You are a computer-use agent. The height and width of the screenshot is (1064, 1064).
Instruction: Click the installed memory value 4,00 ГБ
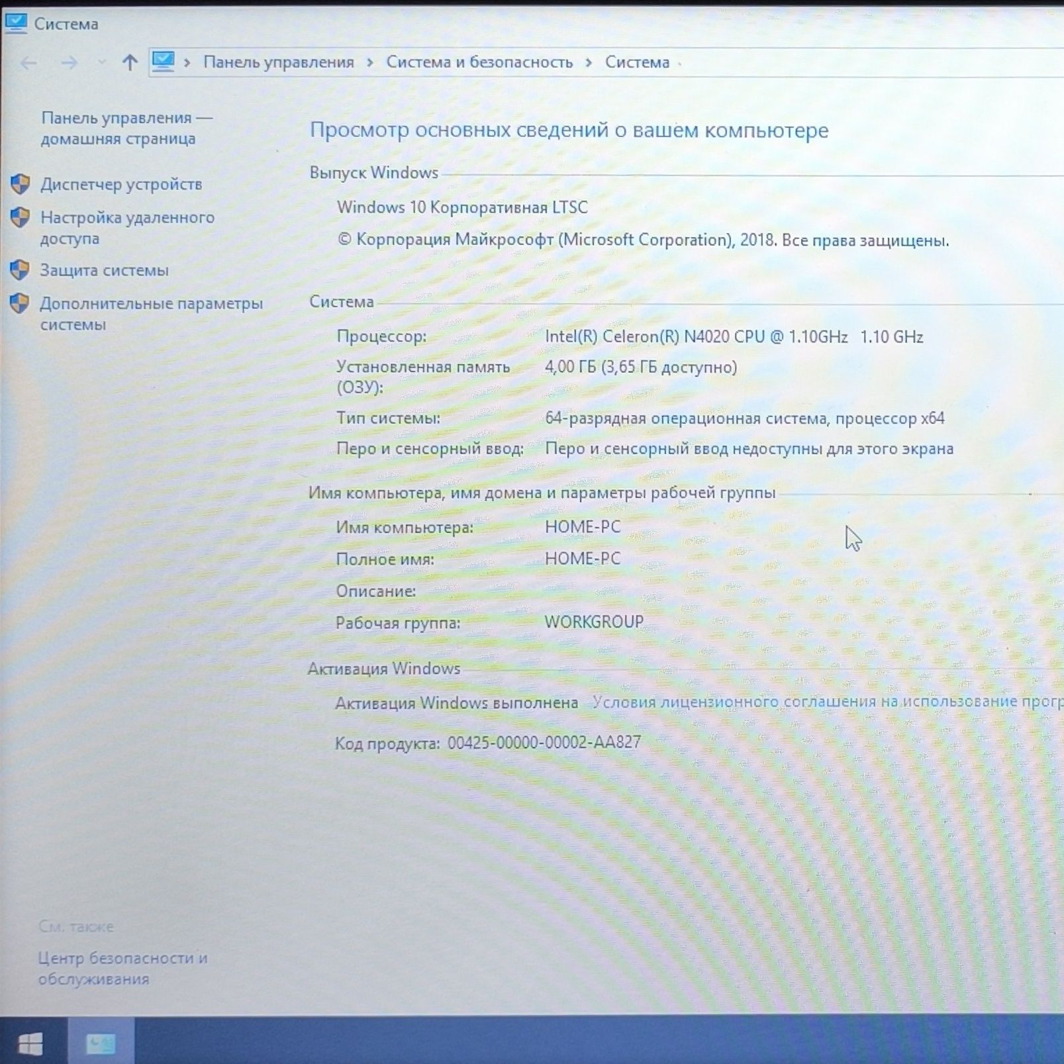640,367
